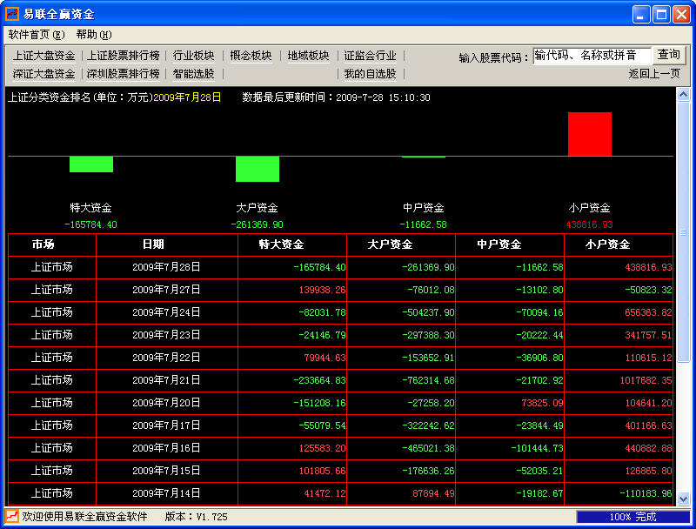Select date cell 2009年7月22日

click(x=166, y=358)
